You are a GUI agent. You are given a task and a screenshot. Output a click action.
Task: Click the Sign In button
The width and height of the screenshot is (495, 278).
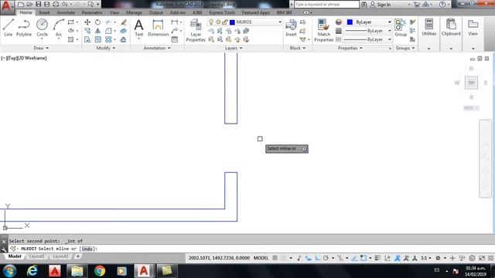point(381,5)
